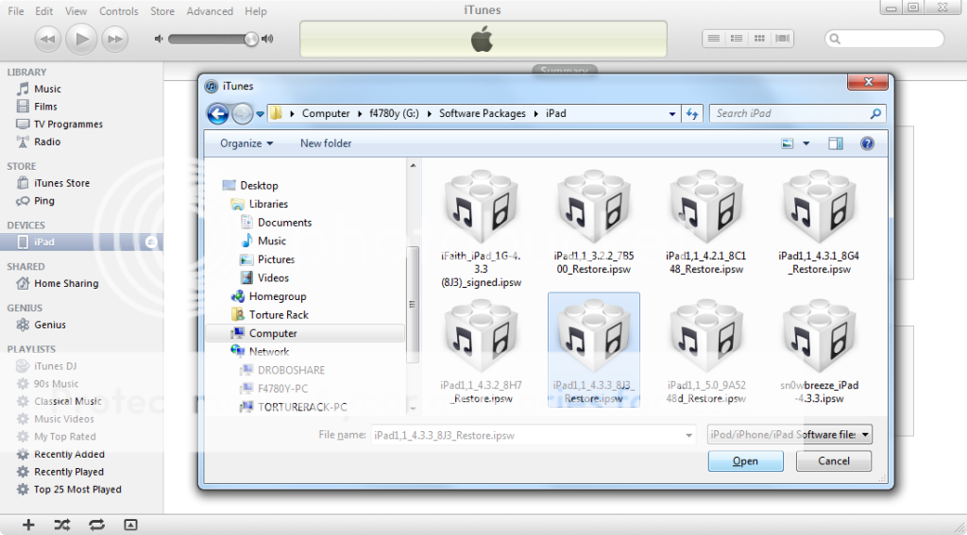The image size is (967, 535).
Task: Click the New folder button
Action: (326, 143)
